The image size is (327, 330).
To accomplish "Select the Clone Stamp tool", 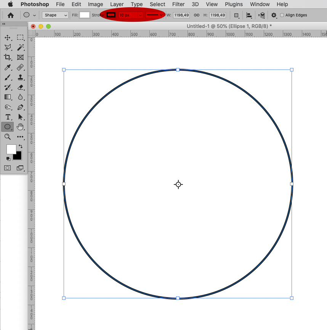I will coord(20,77).
